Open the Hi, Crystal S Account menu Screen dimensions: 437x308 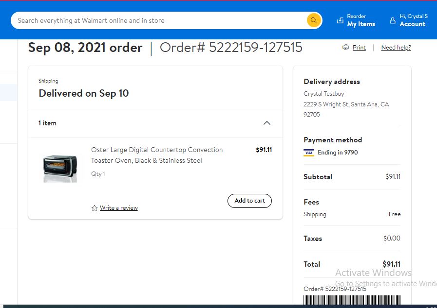(x=409, y=20)
